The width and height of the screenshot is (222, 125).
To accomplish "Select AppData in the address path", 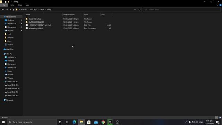I will [33, 10].
